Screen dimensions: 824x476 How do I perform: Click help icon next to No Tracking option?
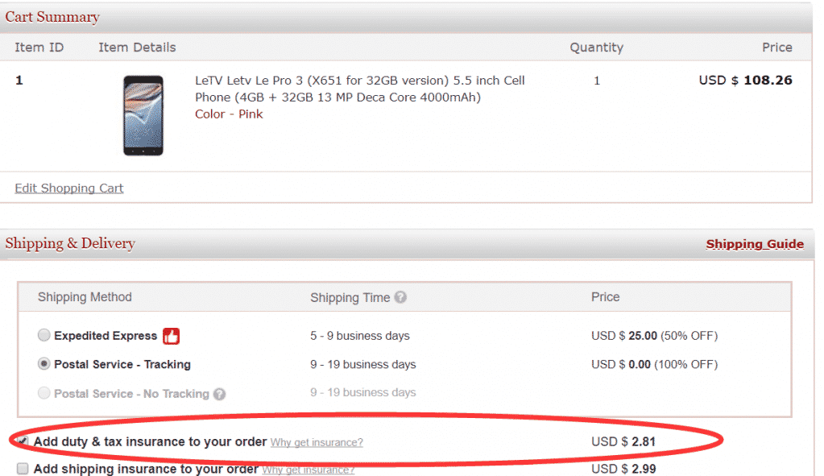point(219,394)
